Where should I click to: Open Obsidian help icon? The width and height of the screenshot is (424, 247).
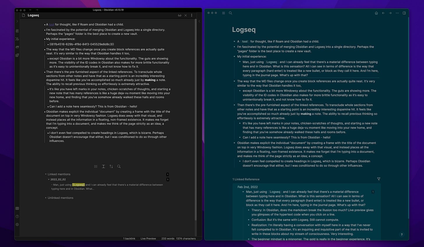17,216
